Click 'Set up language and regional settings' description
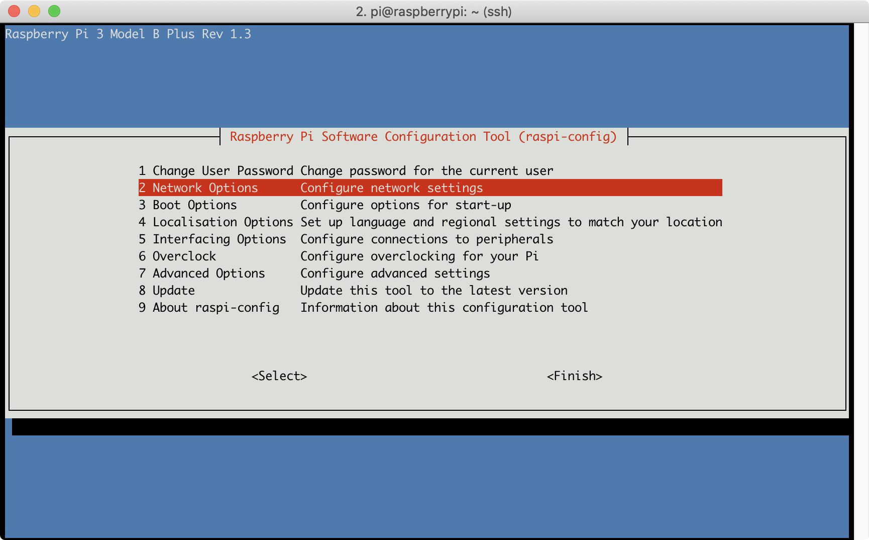Image resolution: width=869 pixels, height=540 pixels. point(511,222)
